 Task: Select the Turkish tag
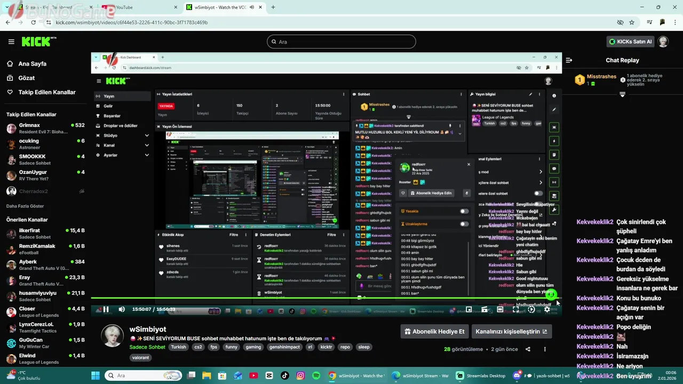pyautogui.click(x=178, y=347)
